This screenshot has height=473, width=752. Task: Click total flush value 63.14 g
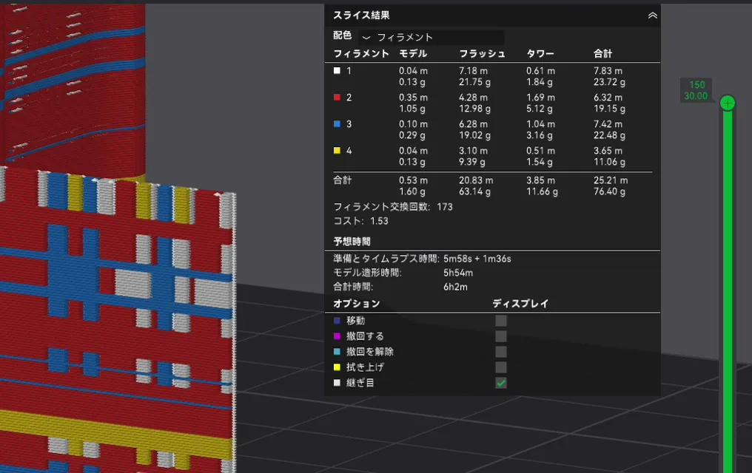pyautogui.click(x=474, y=191)
